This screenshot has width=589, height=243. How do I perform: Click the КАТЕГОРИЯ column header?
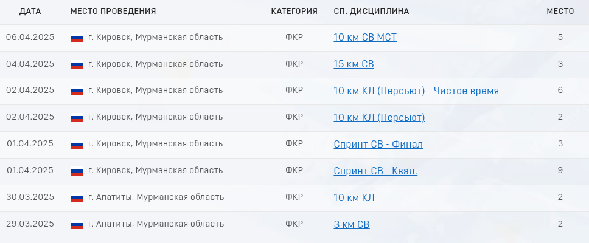294,12
